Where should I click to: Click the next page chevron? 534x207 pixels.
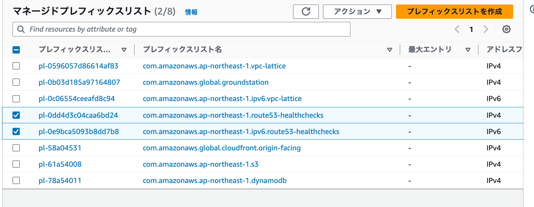[486, 30]
